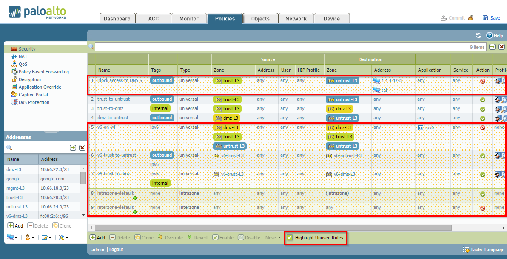This screenshot has width=507, height=259.
Task: Clear Addresses search with red X icon
Action: click(x=82, y=148)
